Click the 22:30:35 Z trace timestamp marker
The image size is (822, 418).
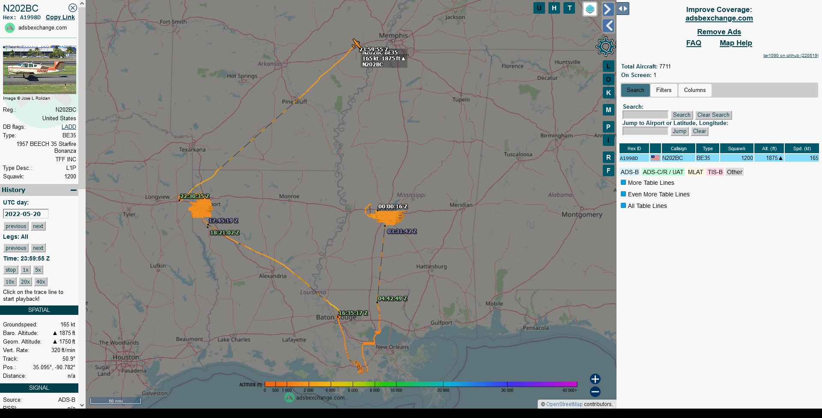(194, 196)
